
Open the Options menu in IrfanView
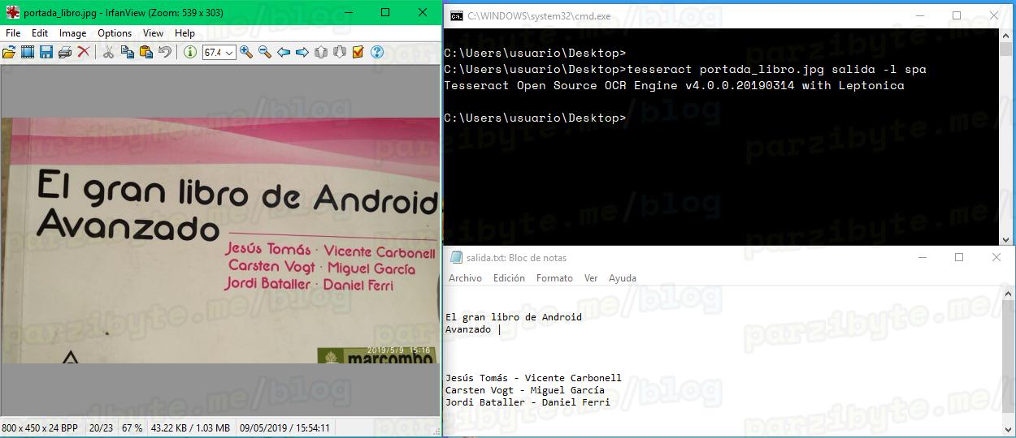[x=115, y=33]
